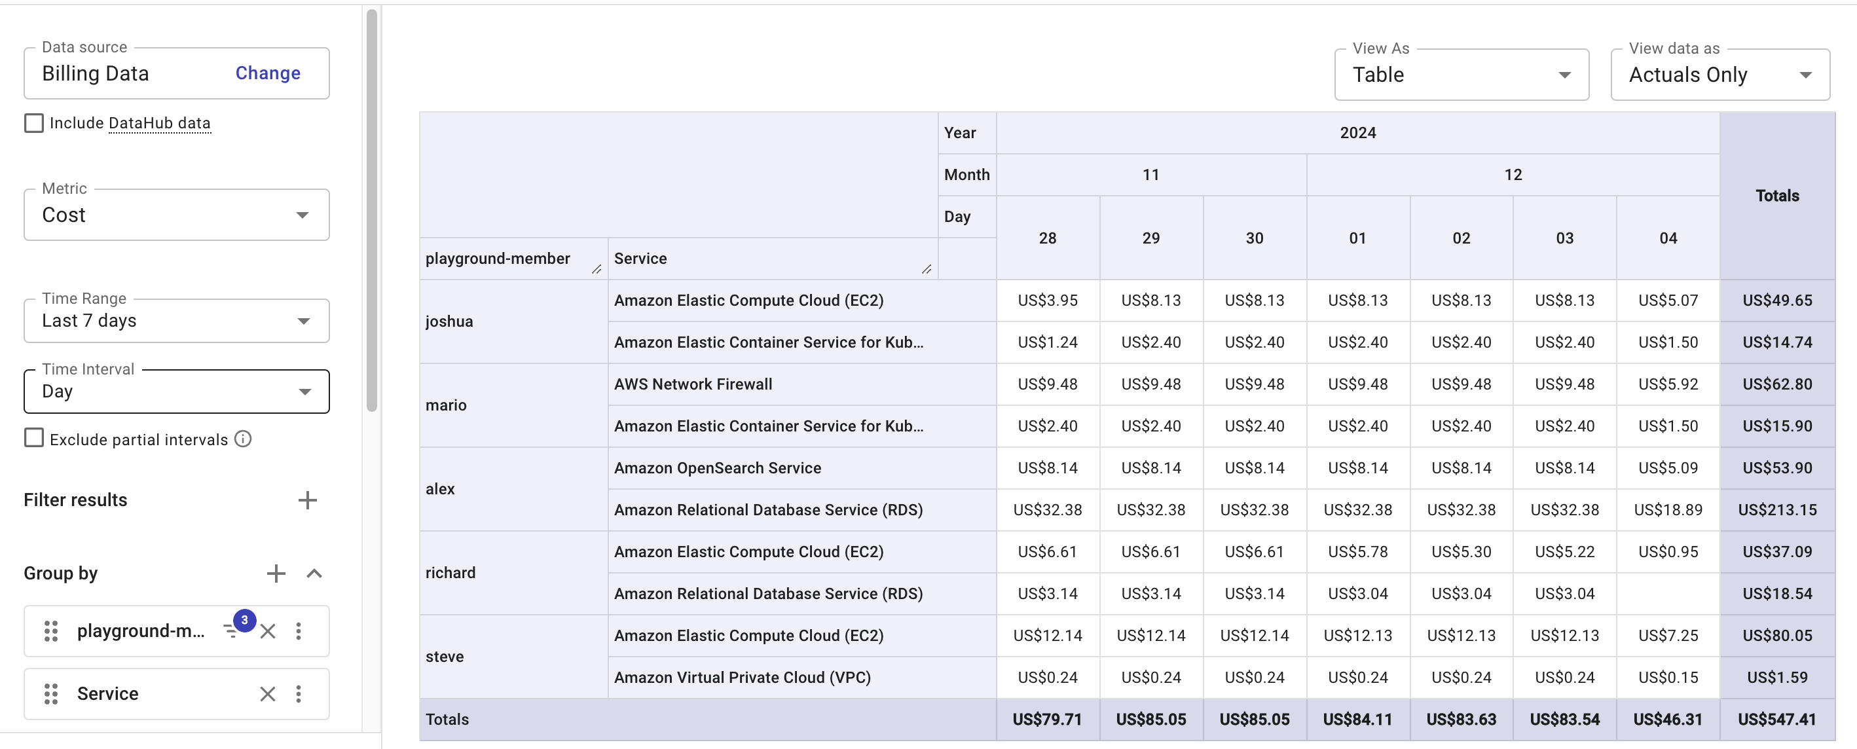Click the Add group by plus icon
Viewport: 1857px width, 749px height.
click(275, 573)
